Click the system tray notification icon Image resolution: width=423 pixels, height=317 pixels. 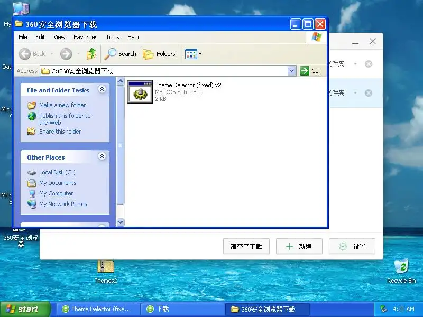(x=383, y=309)
